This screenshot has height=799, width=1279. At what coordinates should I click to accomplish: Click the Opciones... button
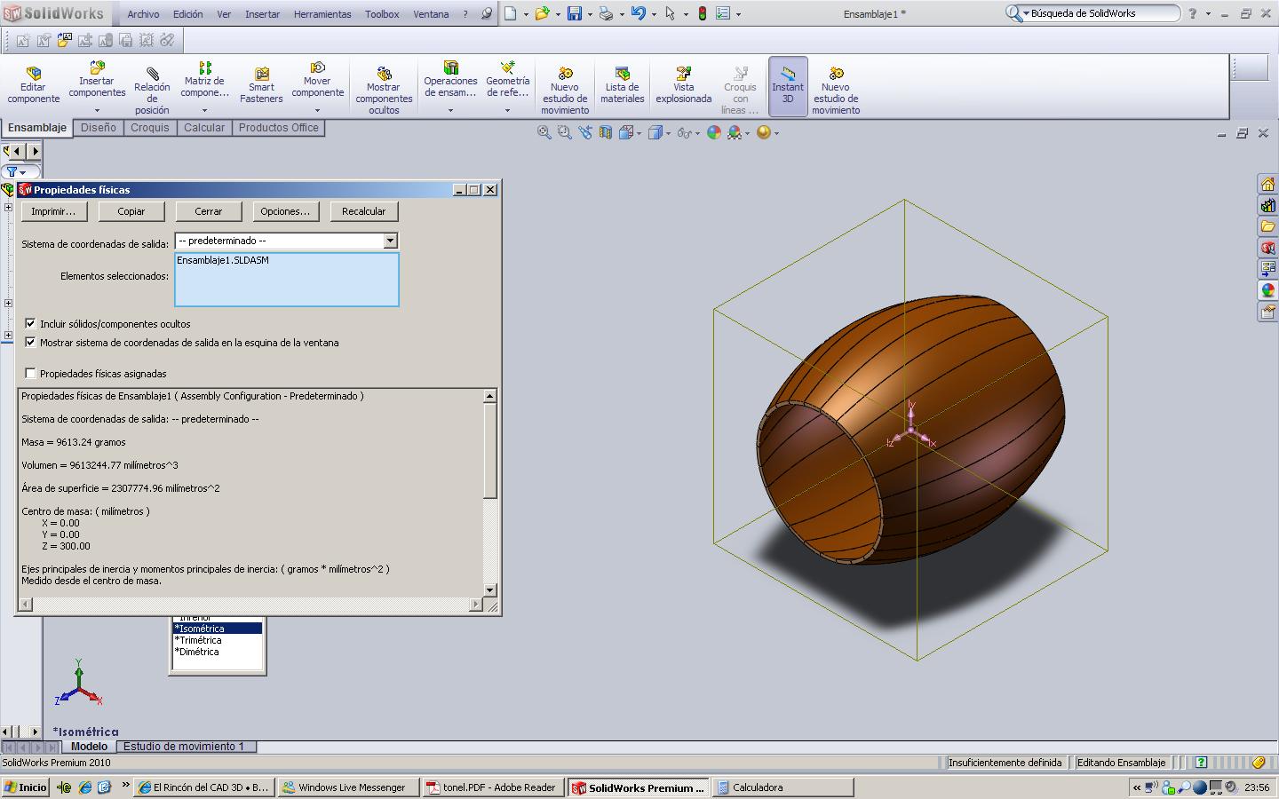(x=285, y=211)
